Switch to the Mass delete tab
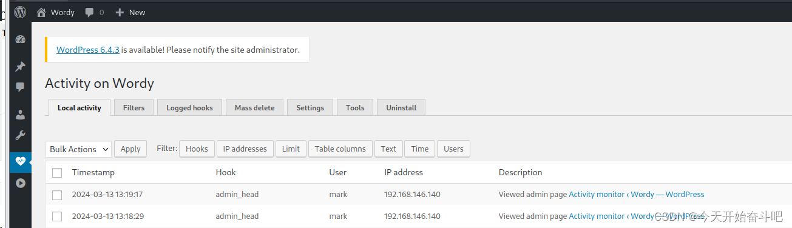Image resolution: width=792 pixels, height=228 pixels. pos(254,107)
